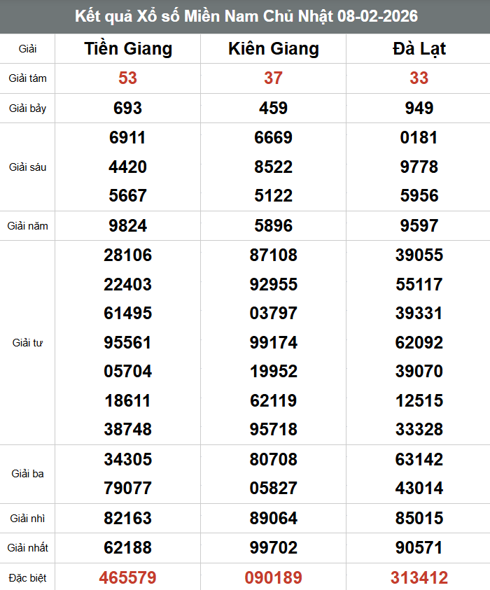
Task: Select Đà Lạt first prize 90571
Action: [419, 547]
